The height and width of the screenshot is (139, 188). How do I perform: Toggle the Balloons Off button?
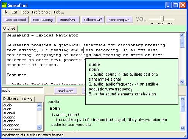(92, 20)
